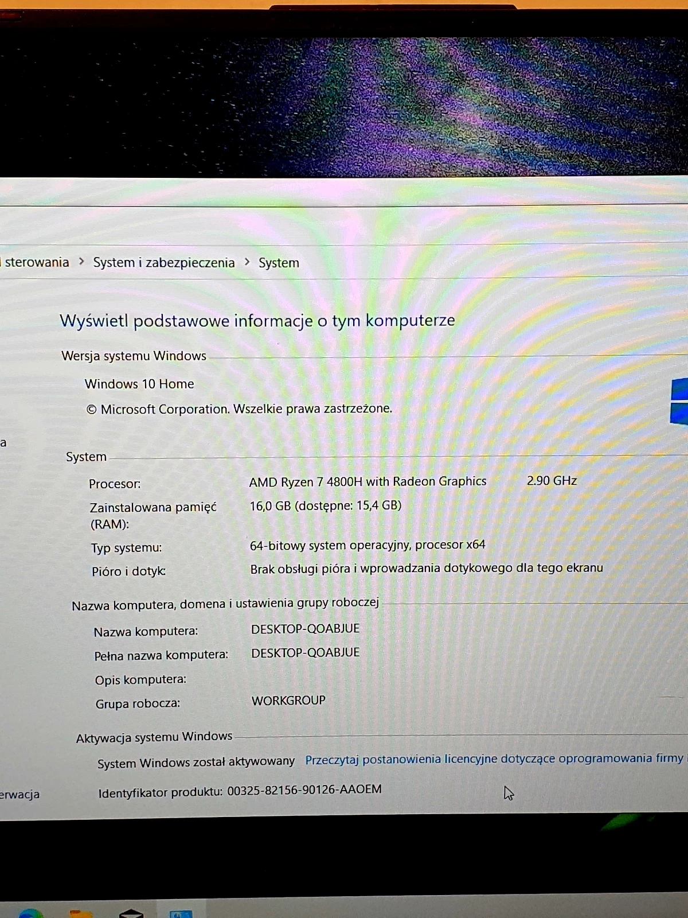Select the '16,0 GB (dostępne: 15,4 GB)' value
The height and width of the screenshot is (918, 688).
(x=326, y=505)
